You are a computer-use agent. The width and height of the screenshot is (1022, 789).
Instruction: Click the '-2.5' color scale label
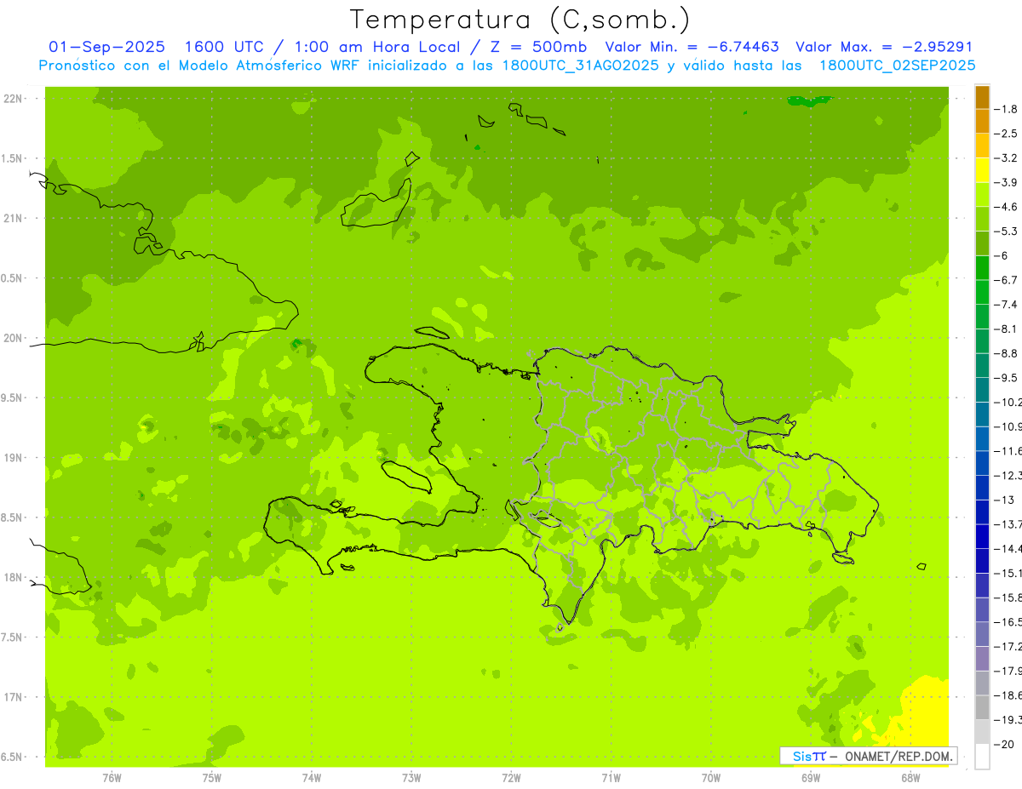[1007, 134]
